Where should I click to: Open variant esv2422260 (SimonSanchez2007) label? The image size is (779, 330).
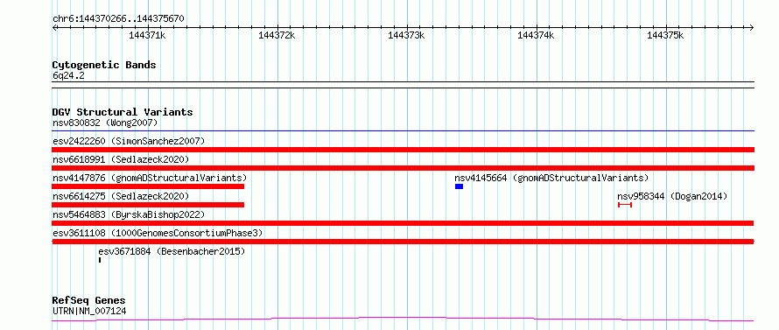click(x=129, y=141)
